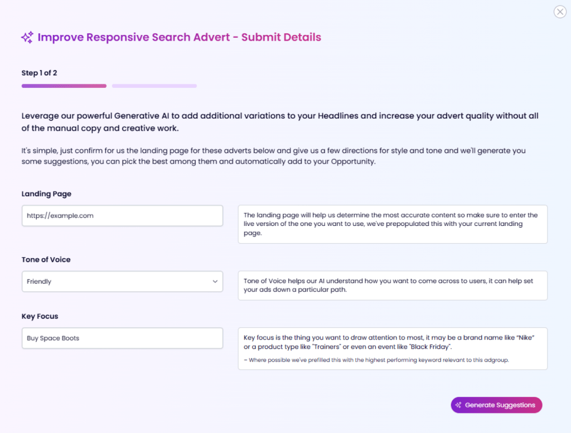571x433 pixels.
Task: Click the Step 1 of 2 label
Action: (40, 73)
